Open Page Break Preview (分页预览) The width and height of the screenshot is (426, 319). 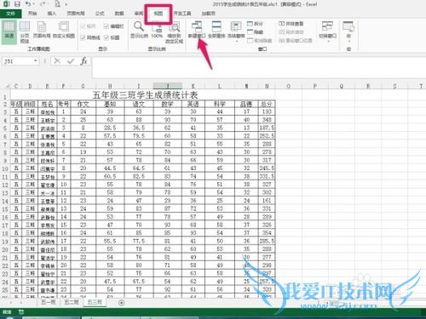[x=25, y=31]
